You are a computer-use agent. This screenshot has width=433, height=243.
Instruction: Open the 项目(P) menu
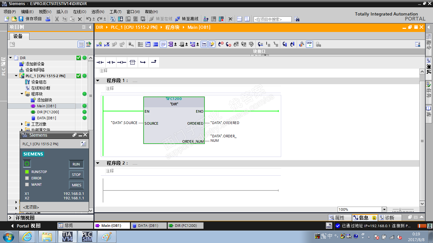pyautogui.click(x=10, y=12)
